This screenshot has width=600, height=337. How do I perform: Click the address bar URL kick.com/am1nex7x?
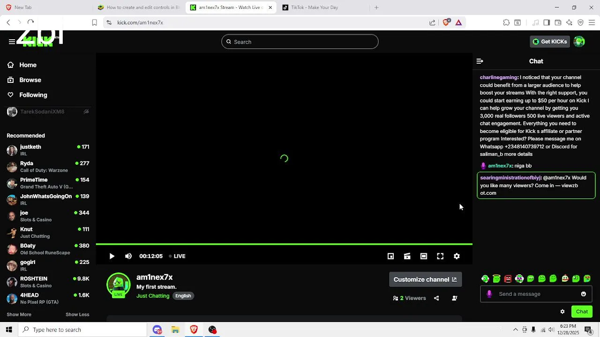click(140, 22)
